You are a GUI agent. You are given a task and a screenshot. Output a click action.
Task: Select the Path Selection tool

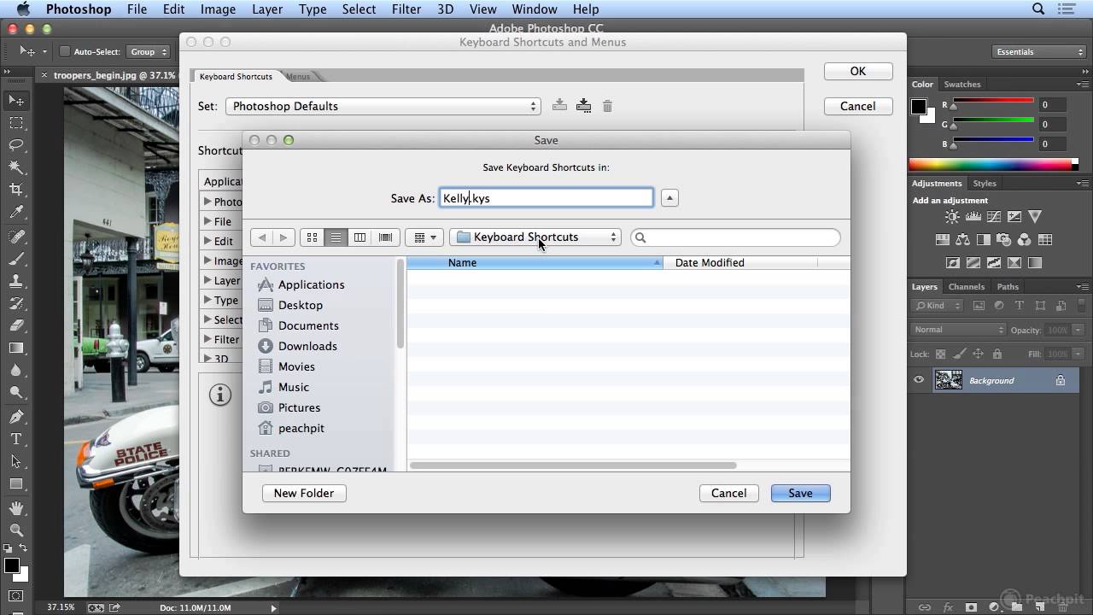click(16, 461)
